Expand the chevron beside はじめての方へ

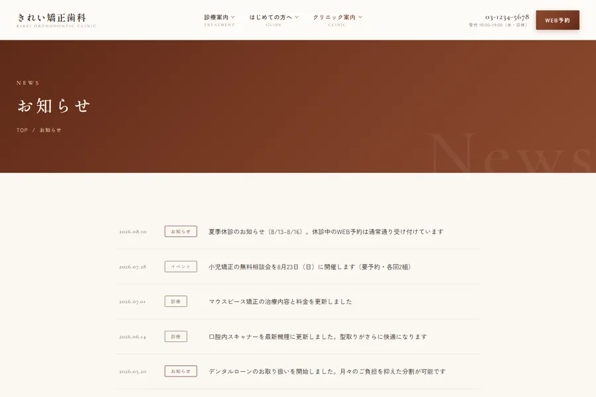(297, 17)
